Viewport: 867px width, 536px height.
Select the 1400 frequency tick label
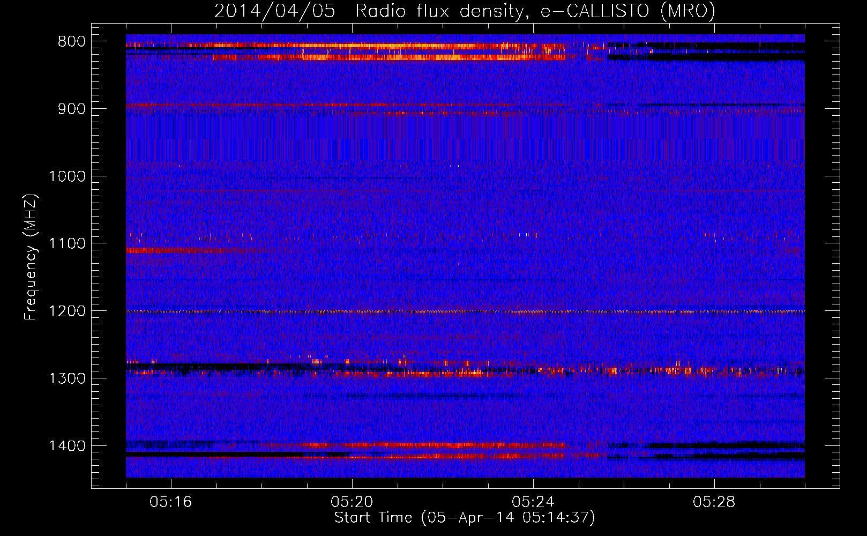pos(67,445)
